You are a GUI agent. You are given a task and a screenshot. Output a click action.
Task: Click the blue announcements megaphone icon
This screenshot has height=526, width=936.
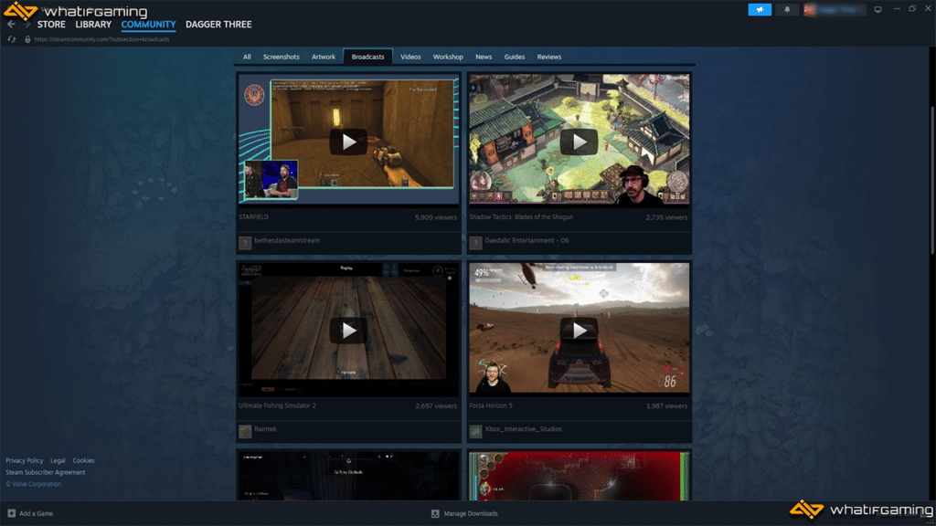click(760, 10)
